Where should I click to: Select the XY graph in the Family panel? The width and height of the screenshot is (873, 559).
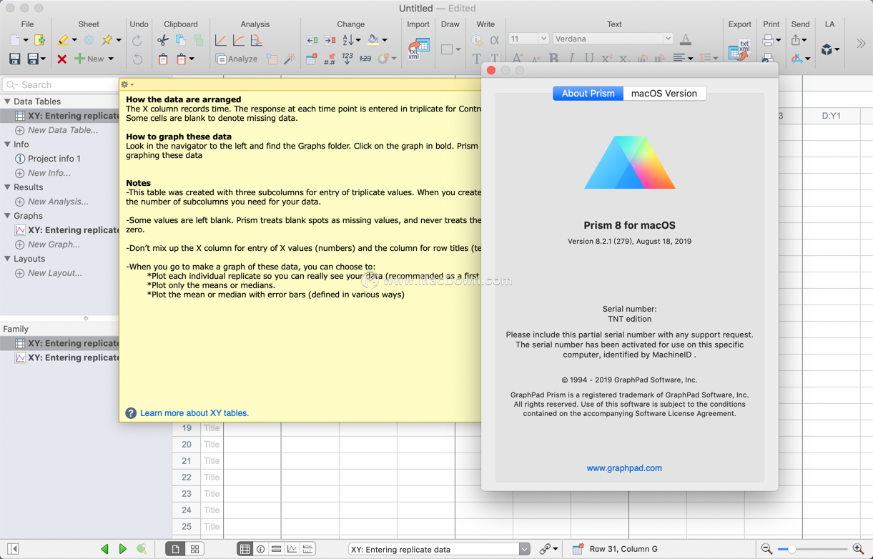[66, 357]
